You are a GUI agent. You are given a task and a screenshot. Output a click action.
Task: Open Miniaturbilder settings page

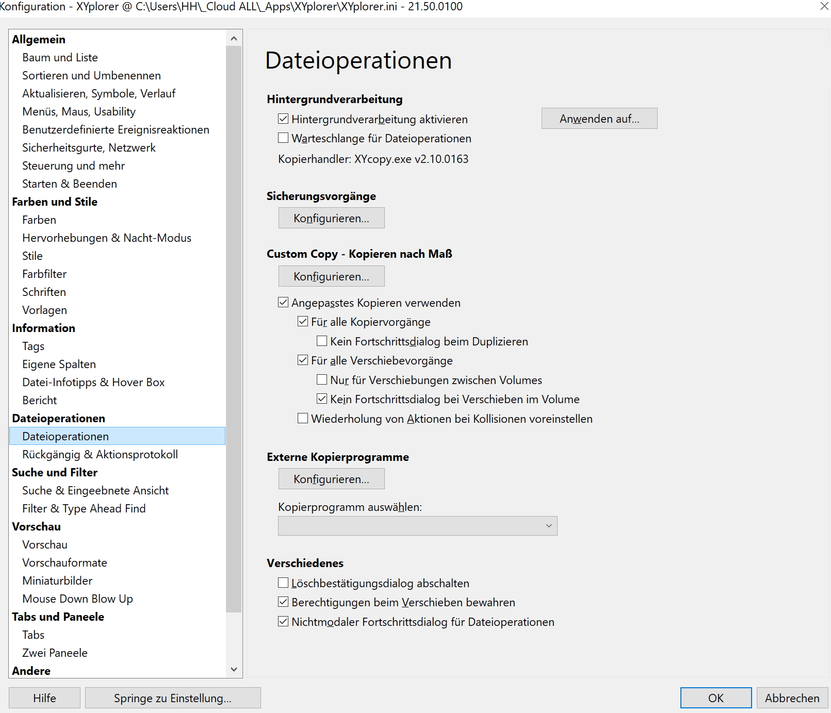57,581
